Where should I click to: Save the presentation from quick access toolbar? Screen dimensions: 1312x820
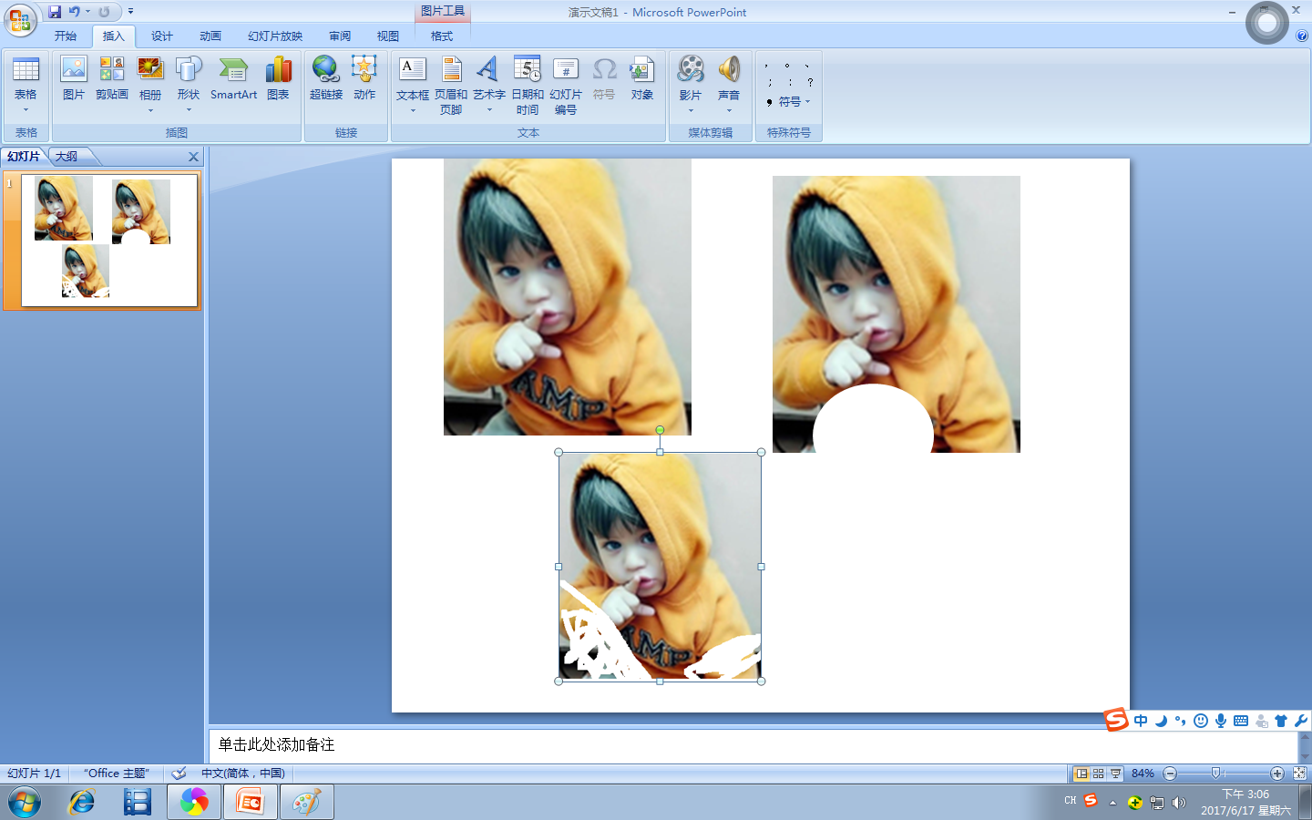point(55,12)
